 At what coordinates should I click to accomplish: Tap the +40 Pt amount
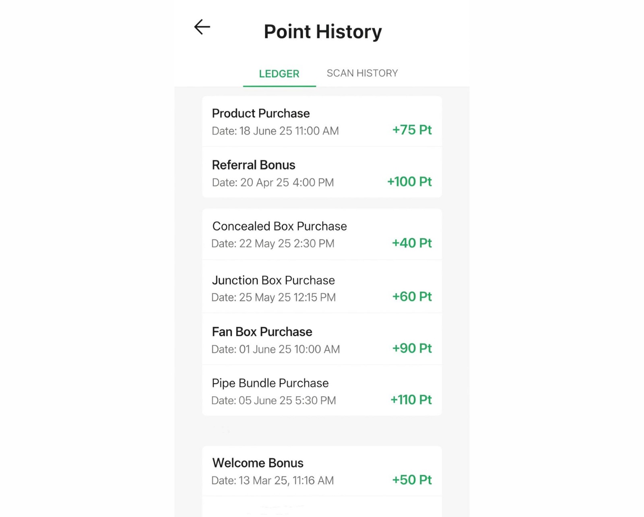pos(412,243)
